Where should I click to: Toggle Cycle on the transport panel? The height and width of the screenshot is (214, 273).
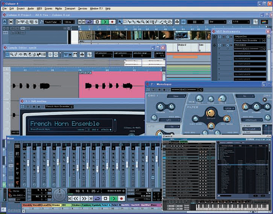pos(97,198)
